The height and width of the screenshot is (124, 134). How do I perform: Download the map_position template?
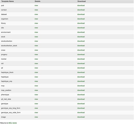tap(81, 90)
